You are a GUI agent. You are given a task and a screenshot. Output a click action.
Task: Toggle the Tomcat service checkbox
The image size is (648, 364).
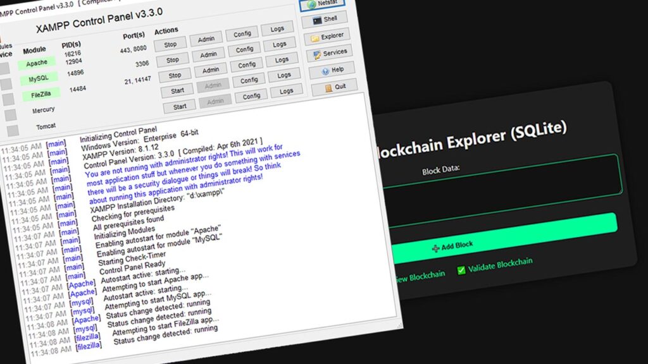coord(13,131)
